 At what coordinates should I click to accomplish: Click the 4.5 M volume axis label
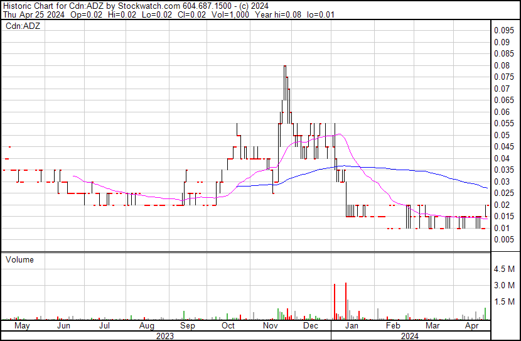[x=504, y=269]
